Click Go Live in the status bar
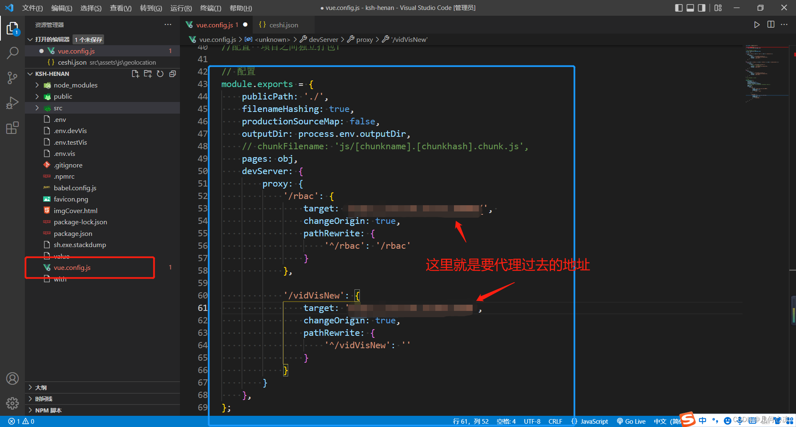 [x=631, y=421]
